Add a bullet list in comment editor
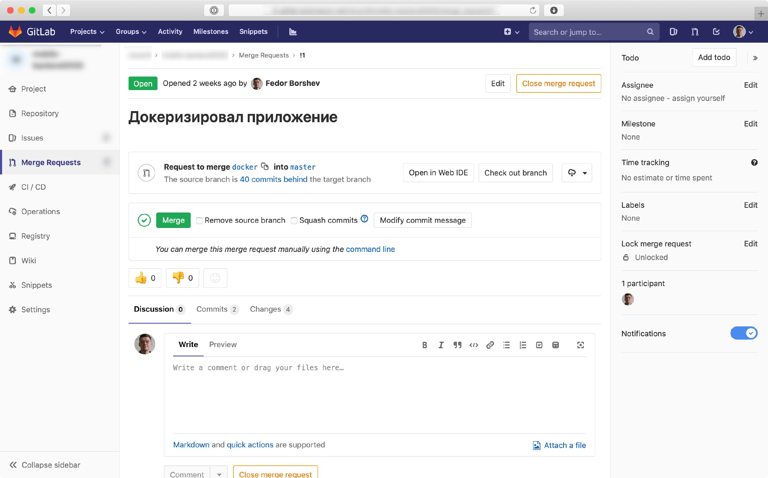This screenshot has height=478, width=768. (506, 345)
